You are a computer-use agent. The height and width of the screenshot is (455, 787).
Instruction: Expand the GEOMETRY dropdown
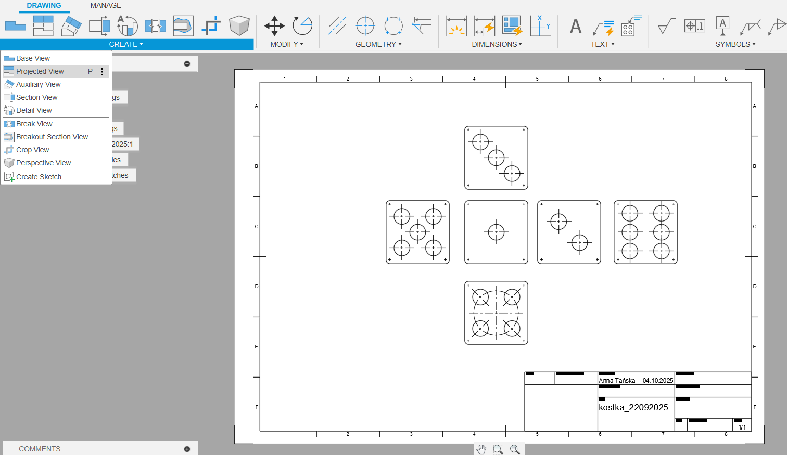pos(378,44)
